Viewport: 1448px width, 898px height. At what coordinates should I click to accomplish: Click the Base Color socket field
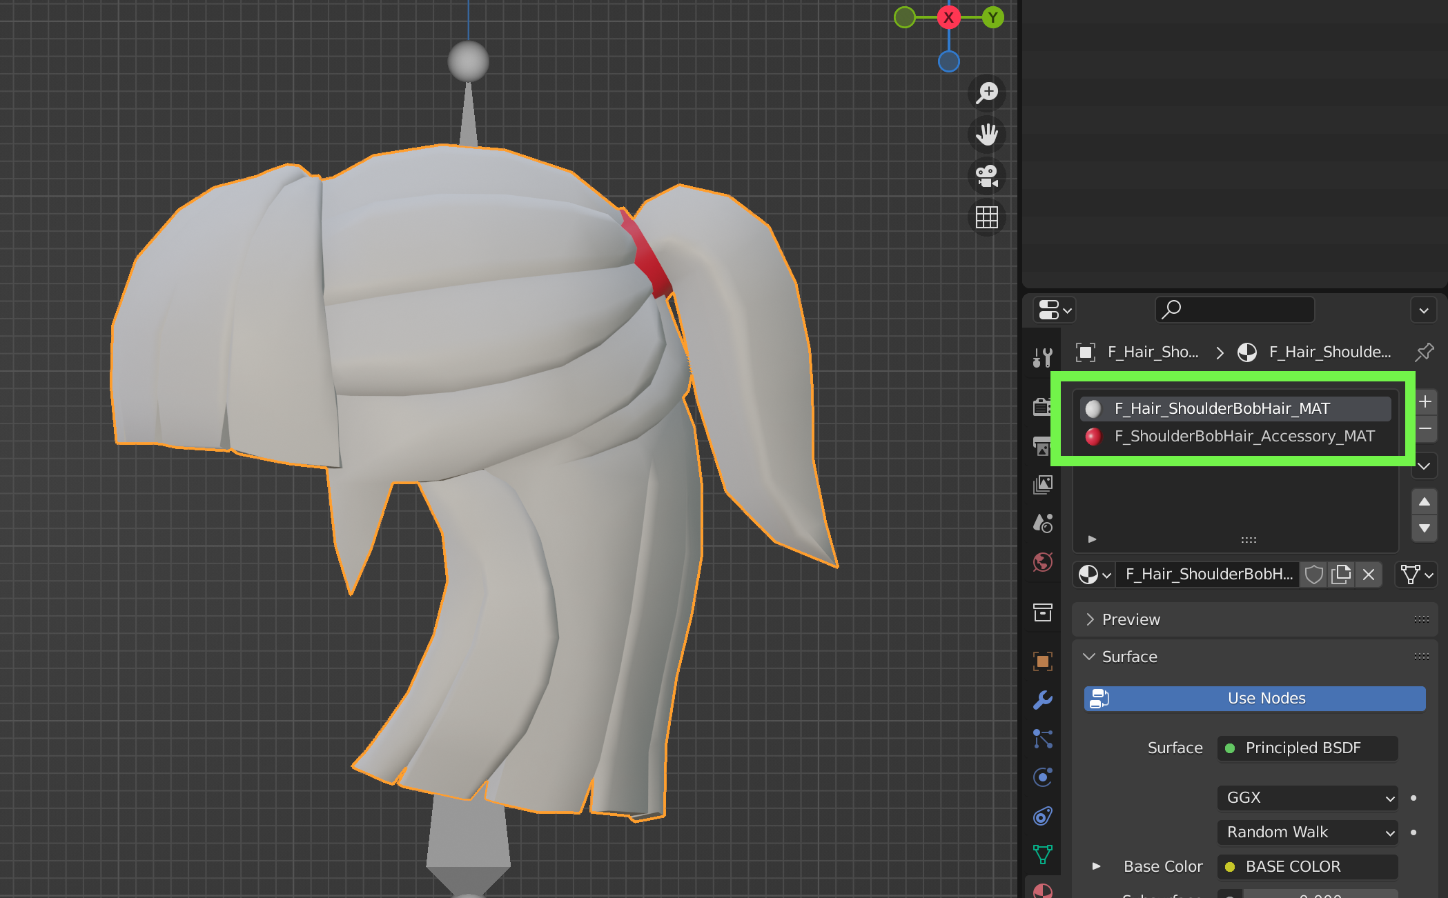click(1307, 867)
